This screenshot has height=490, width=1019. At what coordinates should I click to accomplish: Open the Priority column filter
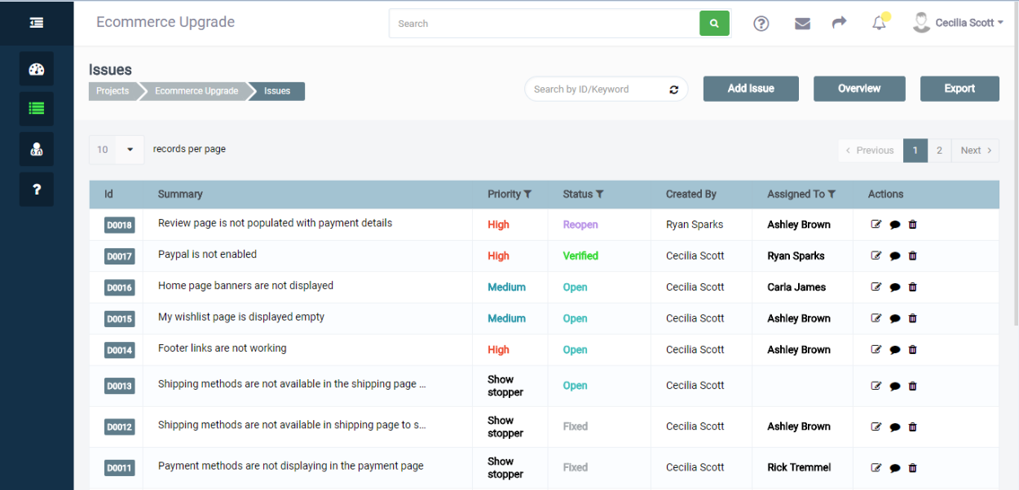[527, 195]
